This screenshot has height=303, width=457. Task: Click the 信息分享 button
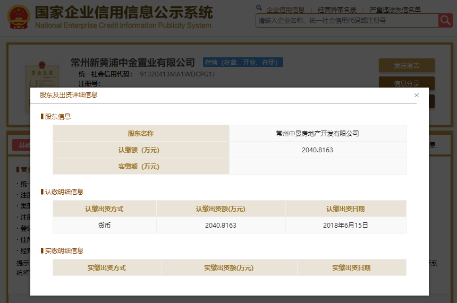[x=407, y=83]
